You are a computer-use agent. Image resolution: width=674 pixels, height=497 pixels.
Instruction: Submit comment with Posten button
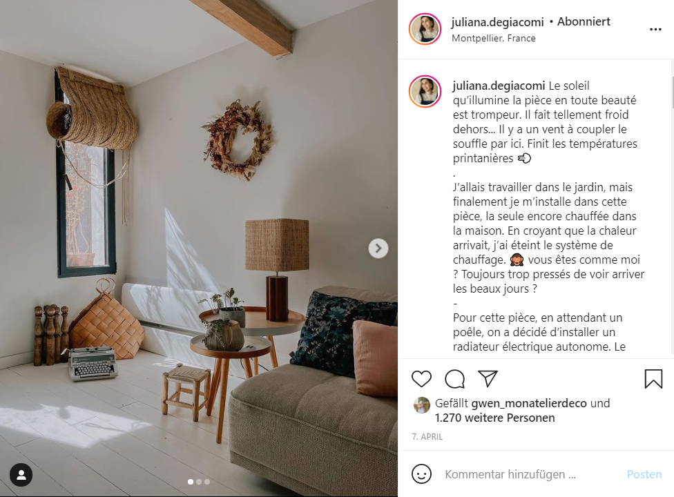click(644, 474)
